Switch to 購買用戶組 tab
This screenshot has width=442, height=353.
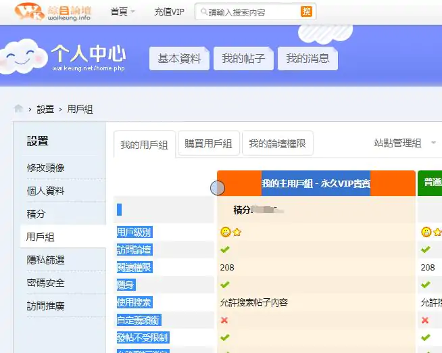click(209, 143)
